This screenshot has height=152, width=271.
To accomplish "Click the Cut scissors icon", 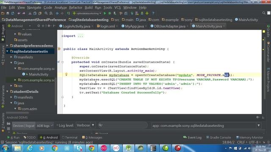I will coord(30,13).
